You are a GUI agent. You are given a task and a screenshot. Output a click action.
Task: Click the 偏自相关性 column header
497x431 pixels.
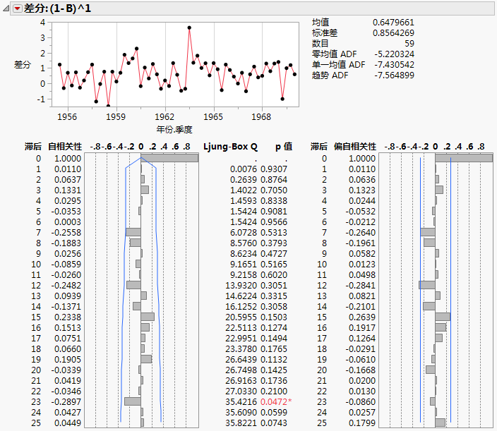coord(354,147)
